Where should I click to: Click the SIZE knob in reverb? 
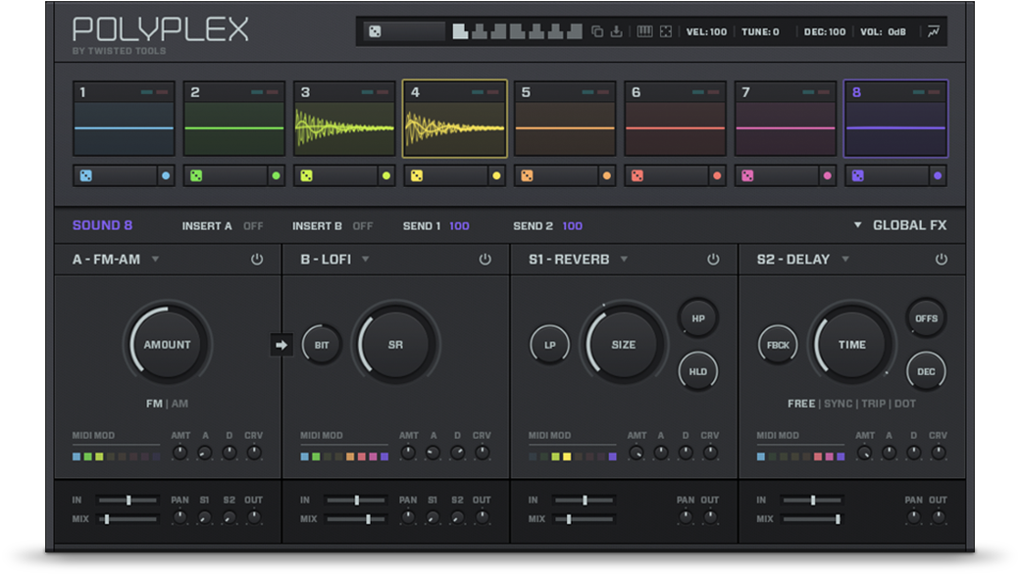tap(623, 344)
